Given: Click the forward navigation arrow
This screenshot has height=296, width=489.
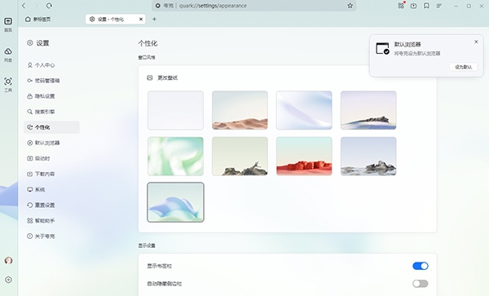Looking at the screenshot, I should (x=36, y=6).
